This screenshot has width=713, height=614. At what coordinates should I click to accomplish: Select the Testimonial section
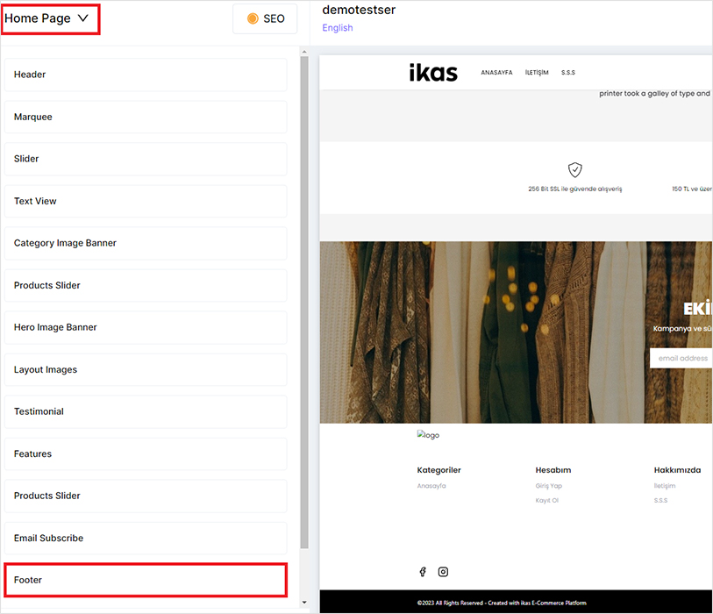click(x=146, y=411)
